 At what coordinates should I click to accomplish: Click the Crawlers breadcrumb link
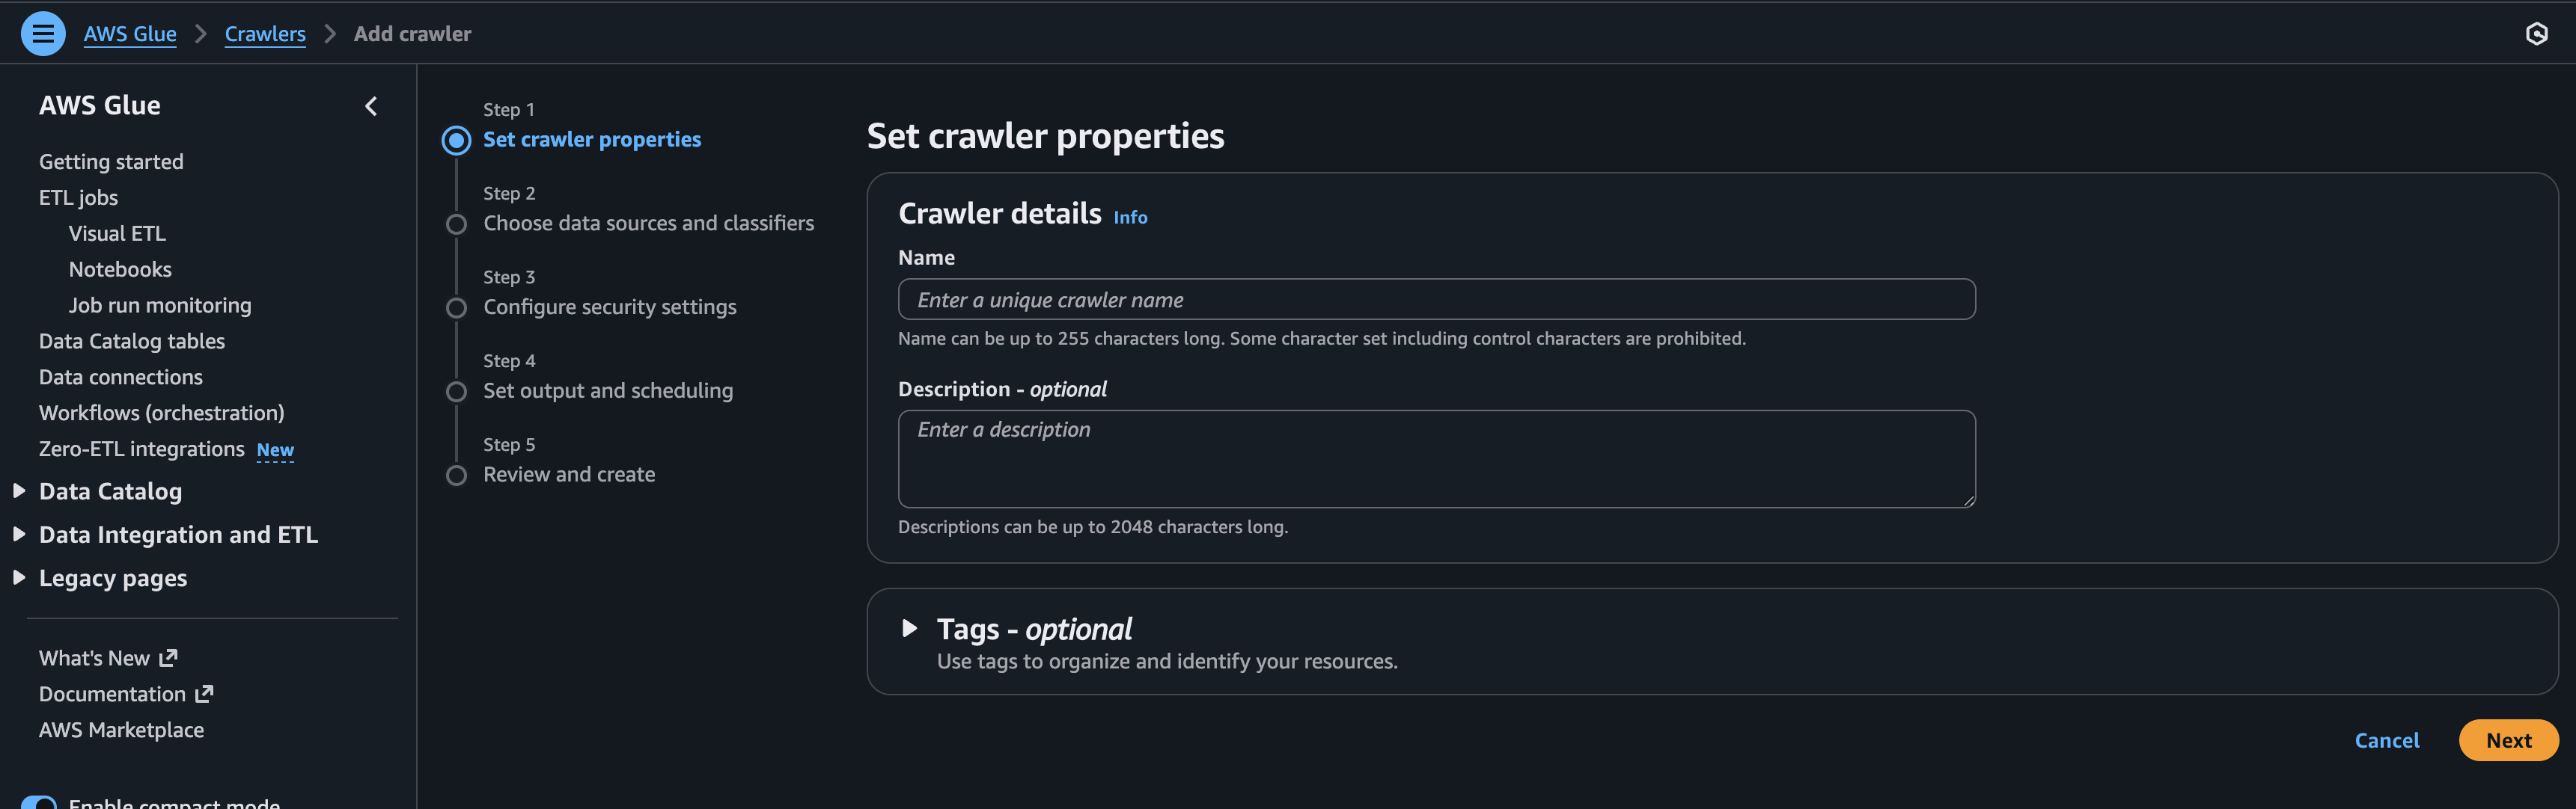pyautogui.click(x=265, y=34)
